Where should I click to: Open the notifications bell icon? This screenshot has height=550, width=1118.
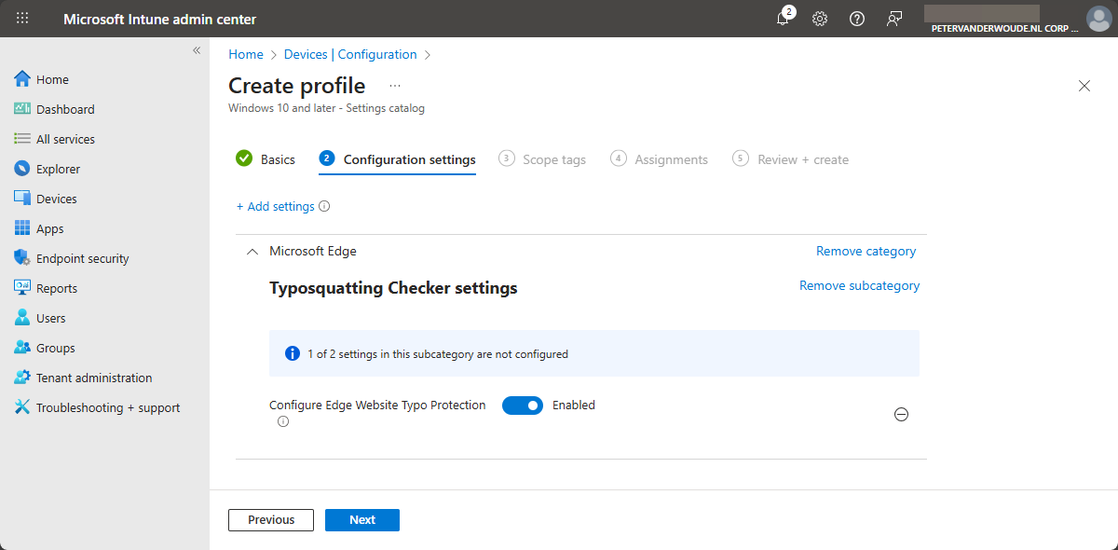[x=783, y=19]
